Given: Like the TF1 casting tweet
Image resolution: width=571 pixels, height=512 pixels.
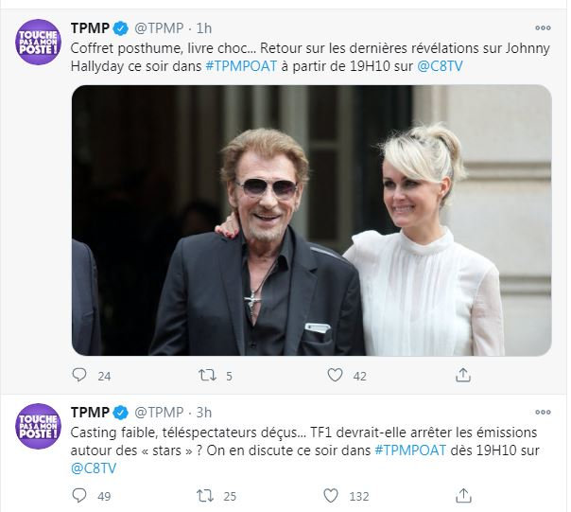Looking at the screenshot, I should [330, 495].
